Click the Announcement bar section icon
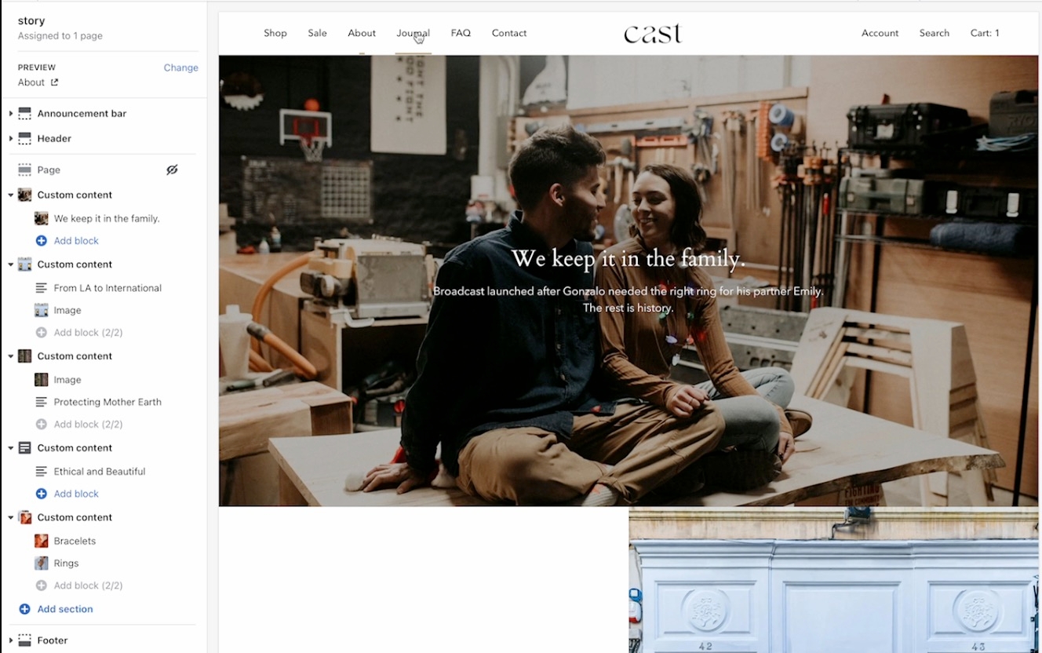 (x=24, y=114)
